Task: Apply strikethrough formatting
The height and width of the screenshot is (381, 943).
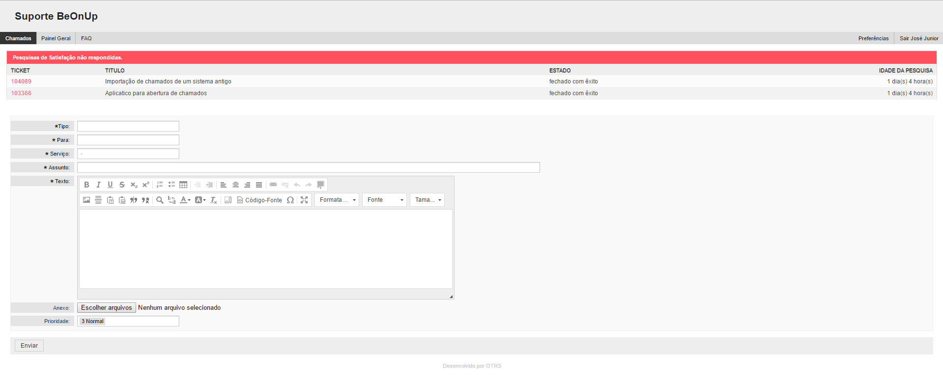Action: [122, 185]
